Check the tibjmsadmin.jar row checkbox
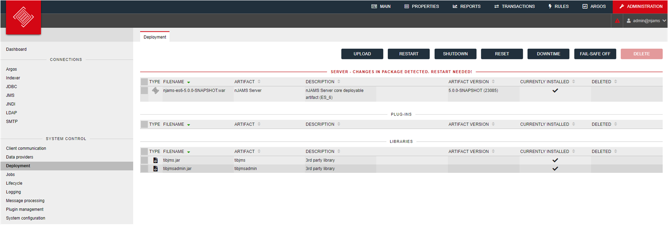The height and width of the screenshot is (225, 668). (x=144, y=169)
